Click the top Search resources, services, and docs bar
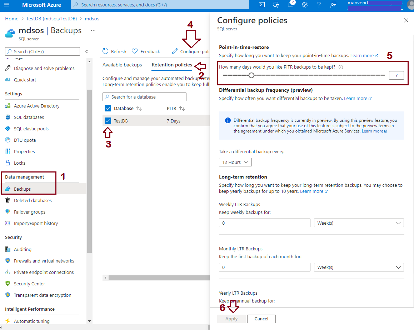The image size is (414, 330). [160, 5]
